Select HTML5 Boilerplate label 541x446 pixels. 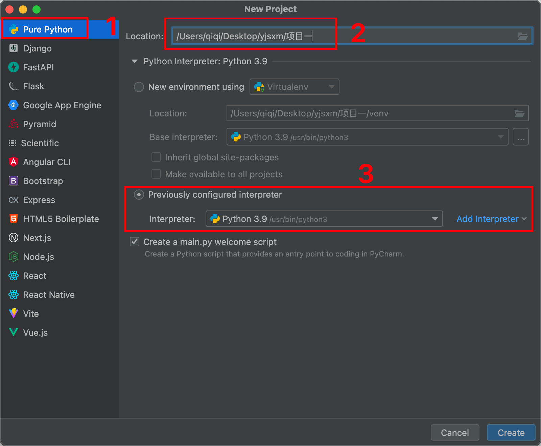tap(61, 219)
